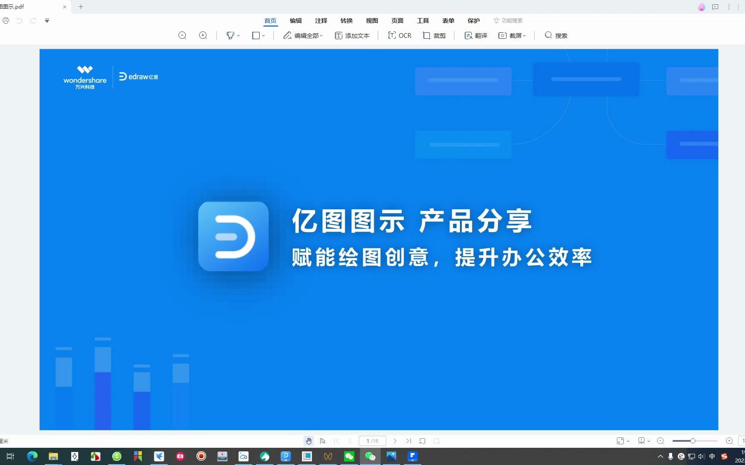Open File Explorer from the taskbar
The image size is (745, 465).
click(53, 456)
